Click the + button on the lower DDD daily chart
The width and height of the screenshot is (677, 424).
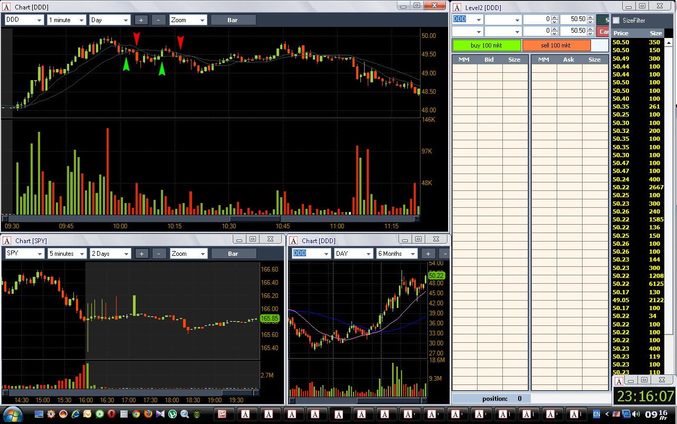428,254
